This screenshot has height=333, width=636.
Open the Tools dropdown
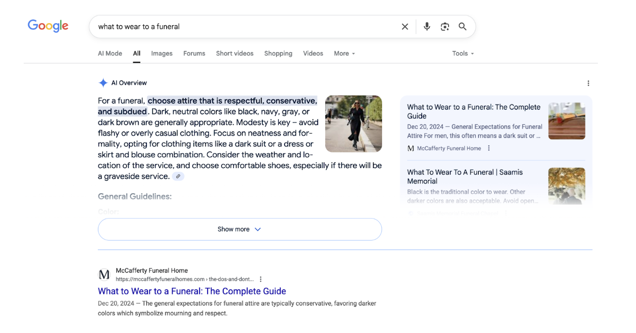coord(463,54)
